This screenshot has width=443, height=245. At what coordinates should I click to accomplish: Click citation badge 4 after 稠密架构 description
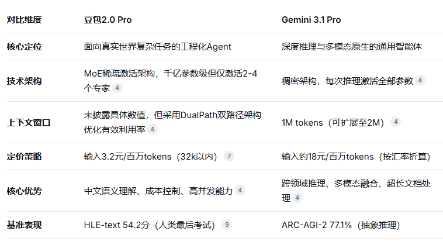click(420, 81)
